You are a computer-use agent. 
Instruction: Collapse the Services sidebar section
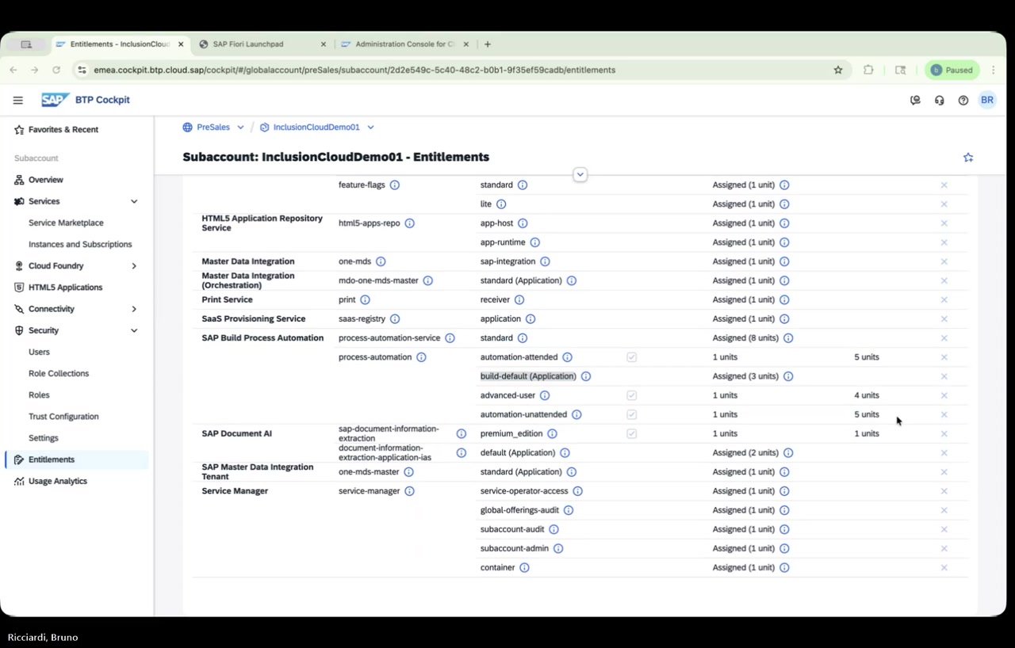point(133,201)
